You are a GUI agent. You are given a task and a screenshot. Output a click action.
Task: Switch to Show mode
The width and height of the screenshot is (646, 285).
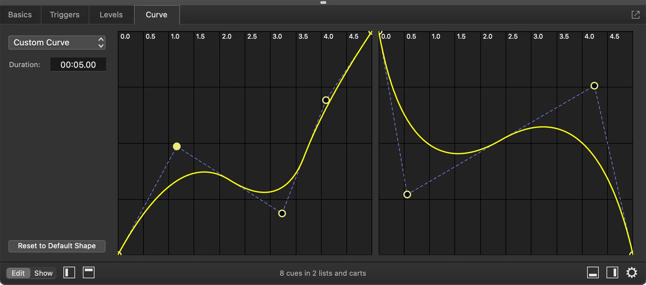[x=43, y=273]
